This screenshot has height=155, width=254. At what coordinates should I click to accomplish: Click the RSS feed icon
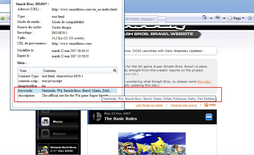pyautogui.click(x=206, y=105)
